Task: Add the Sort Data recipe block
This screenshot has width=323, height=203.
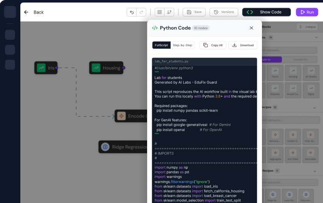Action: pos(293,155)
